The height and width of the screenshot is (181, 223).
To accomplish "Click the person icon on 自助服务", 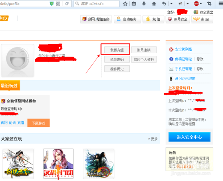I will [x=119, y=19].
